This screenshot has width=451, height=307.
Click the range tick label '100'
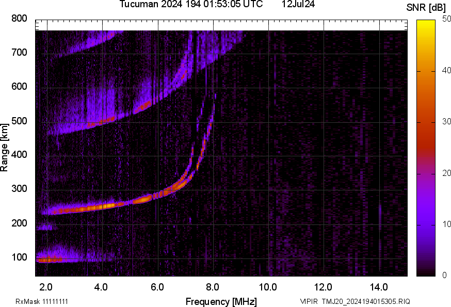[x=19, y=257]
